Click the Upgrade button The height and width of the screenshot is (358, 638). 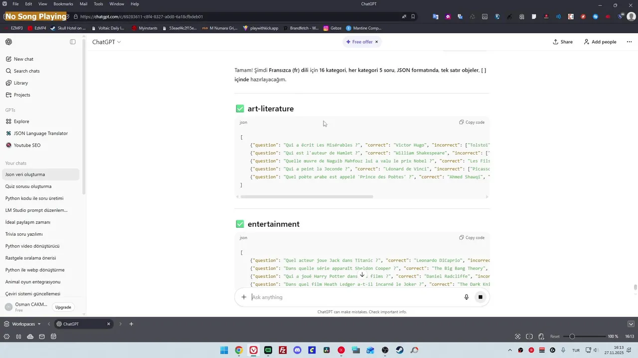click(63, 307)
